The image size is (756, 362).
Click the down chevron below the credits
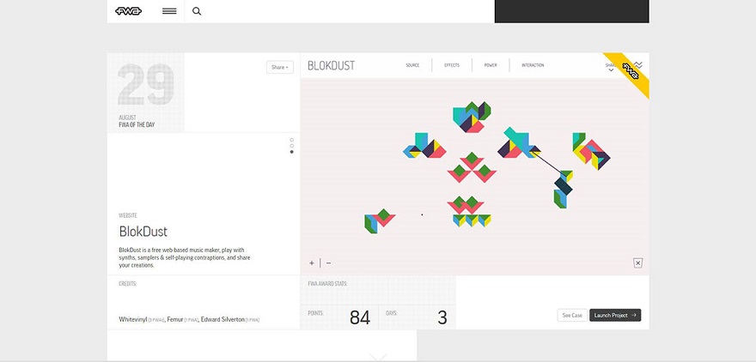coord(377,356)
